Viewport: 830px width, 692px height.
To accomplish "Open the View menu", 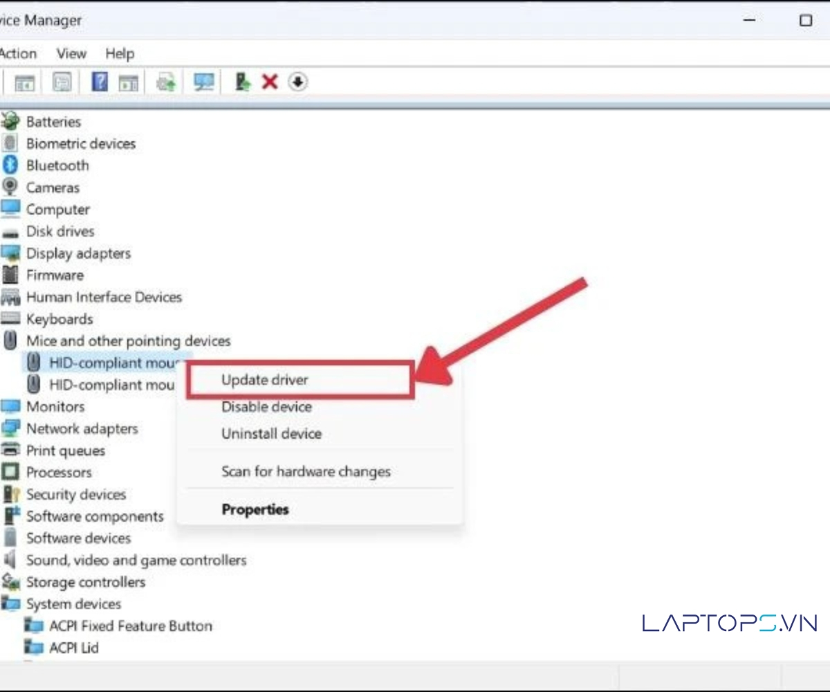I will 71,53.
